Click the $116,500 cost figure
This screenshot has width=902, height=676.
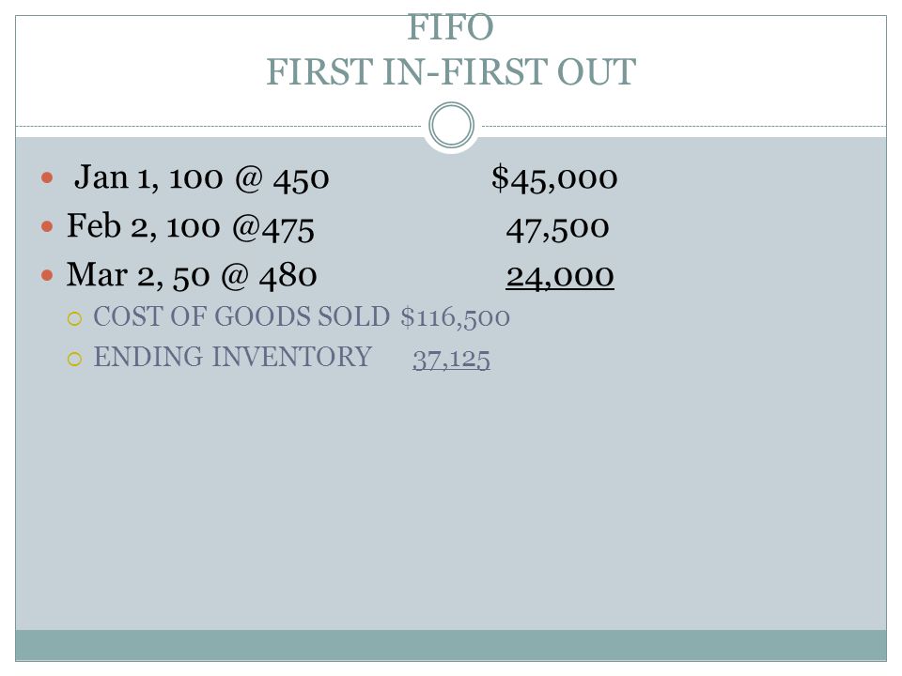(x=455, y=317)
